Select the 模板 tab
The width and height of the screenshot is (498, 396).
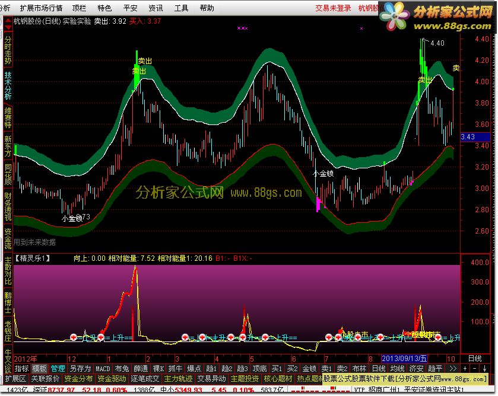(x=39, y=368)
